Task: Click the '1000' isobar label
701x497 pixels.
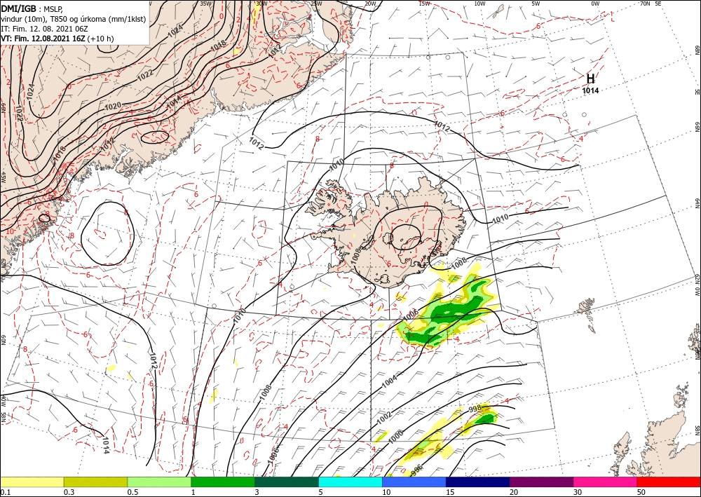Action: [x=396, y=436]
